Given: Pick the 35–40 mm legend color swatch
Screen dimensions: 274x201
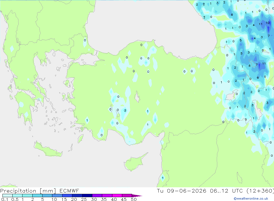Looking at the screenshot, I should pos(107,196).
